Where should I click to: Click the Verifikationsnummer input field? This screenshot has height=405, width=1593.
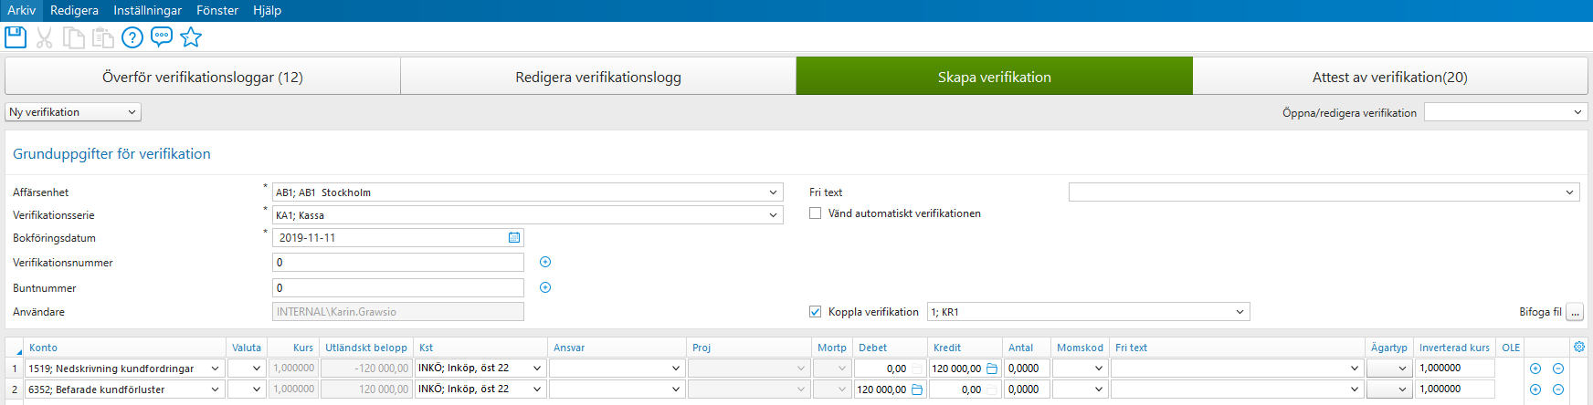(x=398, y=262)
